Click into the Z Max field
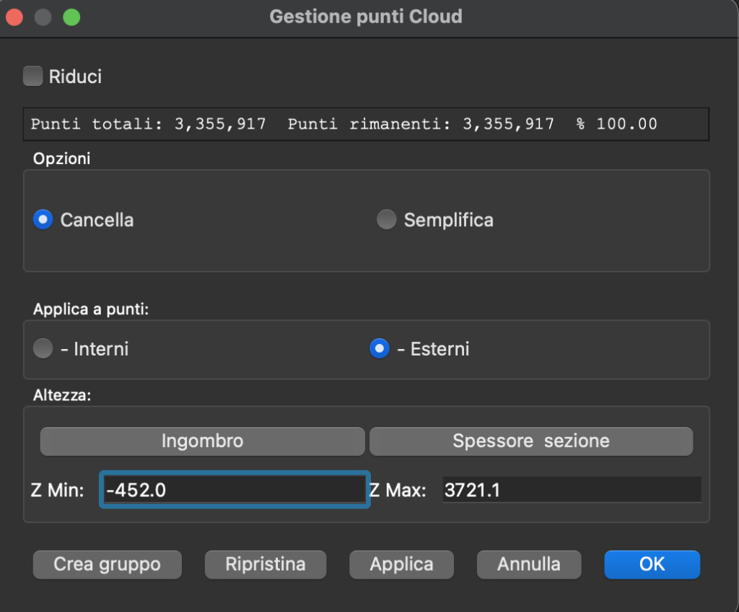The image size is (739, 612). click(570, 490)
